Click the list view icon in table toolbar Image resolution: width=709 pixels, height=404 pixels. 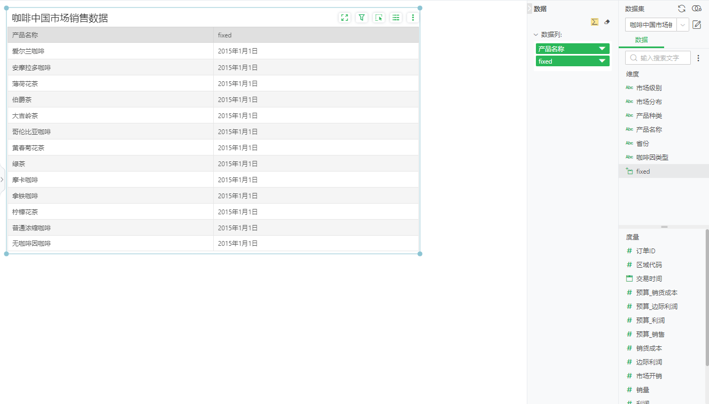coord(396,18)
